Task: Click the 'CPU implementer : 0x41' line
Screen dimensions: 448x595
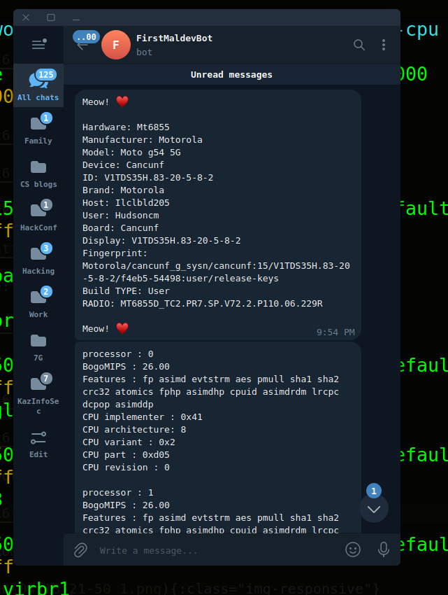Action: click(x=143, y=417)
